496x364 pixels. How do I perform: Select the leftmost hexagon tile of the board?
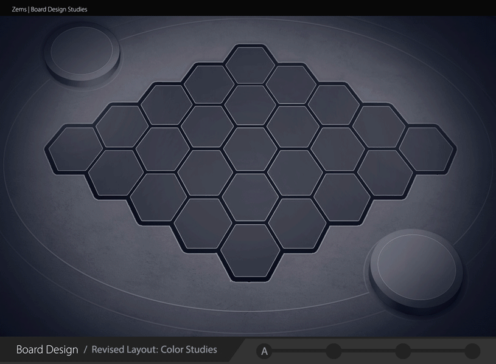[x=75, y=149]
